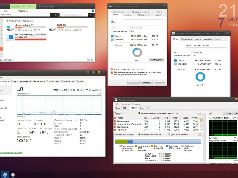
Task: Switch to ЦП tab in Resource Monitor
Action: [124, 108]
